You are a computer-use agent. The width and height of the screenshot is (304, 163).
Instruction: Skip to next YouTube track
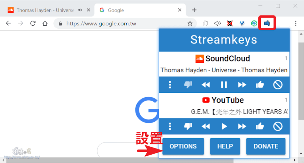[x=242, y=126]
